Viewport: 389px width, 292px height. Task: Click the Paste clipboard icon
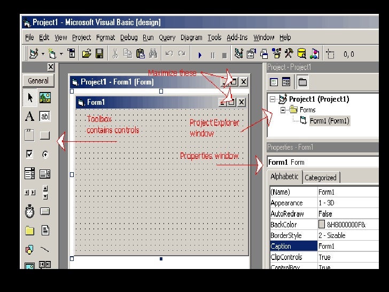[141, 53]
